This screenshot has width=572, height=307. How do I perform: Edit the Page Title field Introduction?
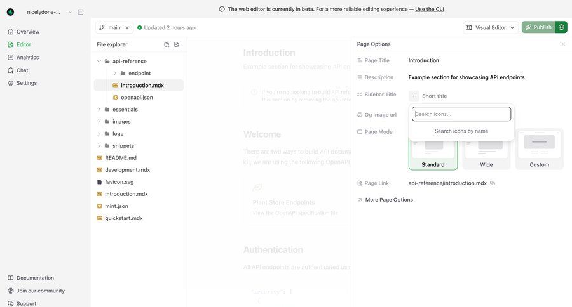[423, 60]
